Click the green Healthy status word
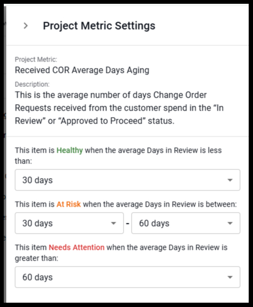The height and width of the screenshot is (307, 253). pos(70,151)
